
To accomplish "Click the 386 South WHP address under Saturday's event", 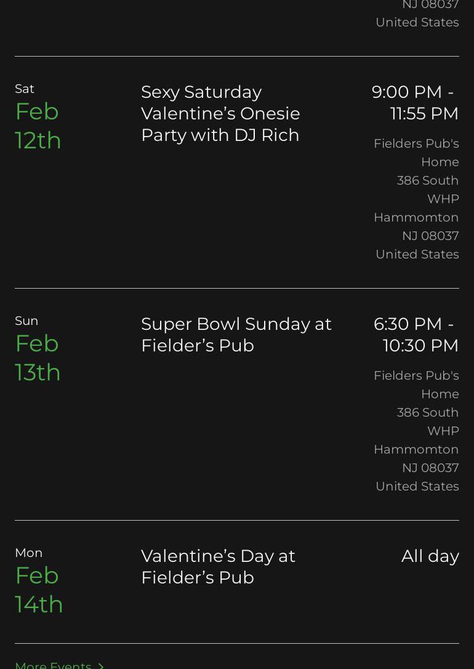I will click(x=428, y=189).
